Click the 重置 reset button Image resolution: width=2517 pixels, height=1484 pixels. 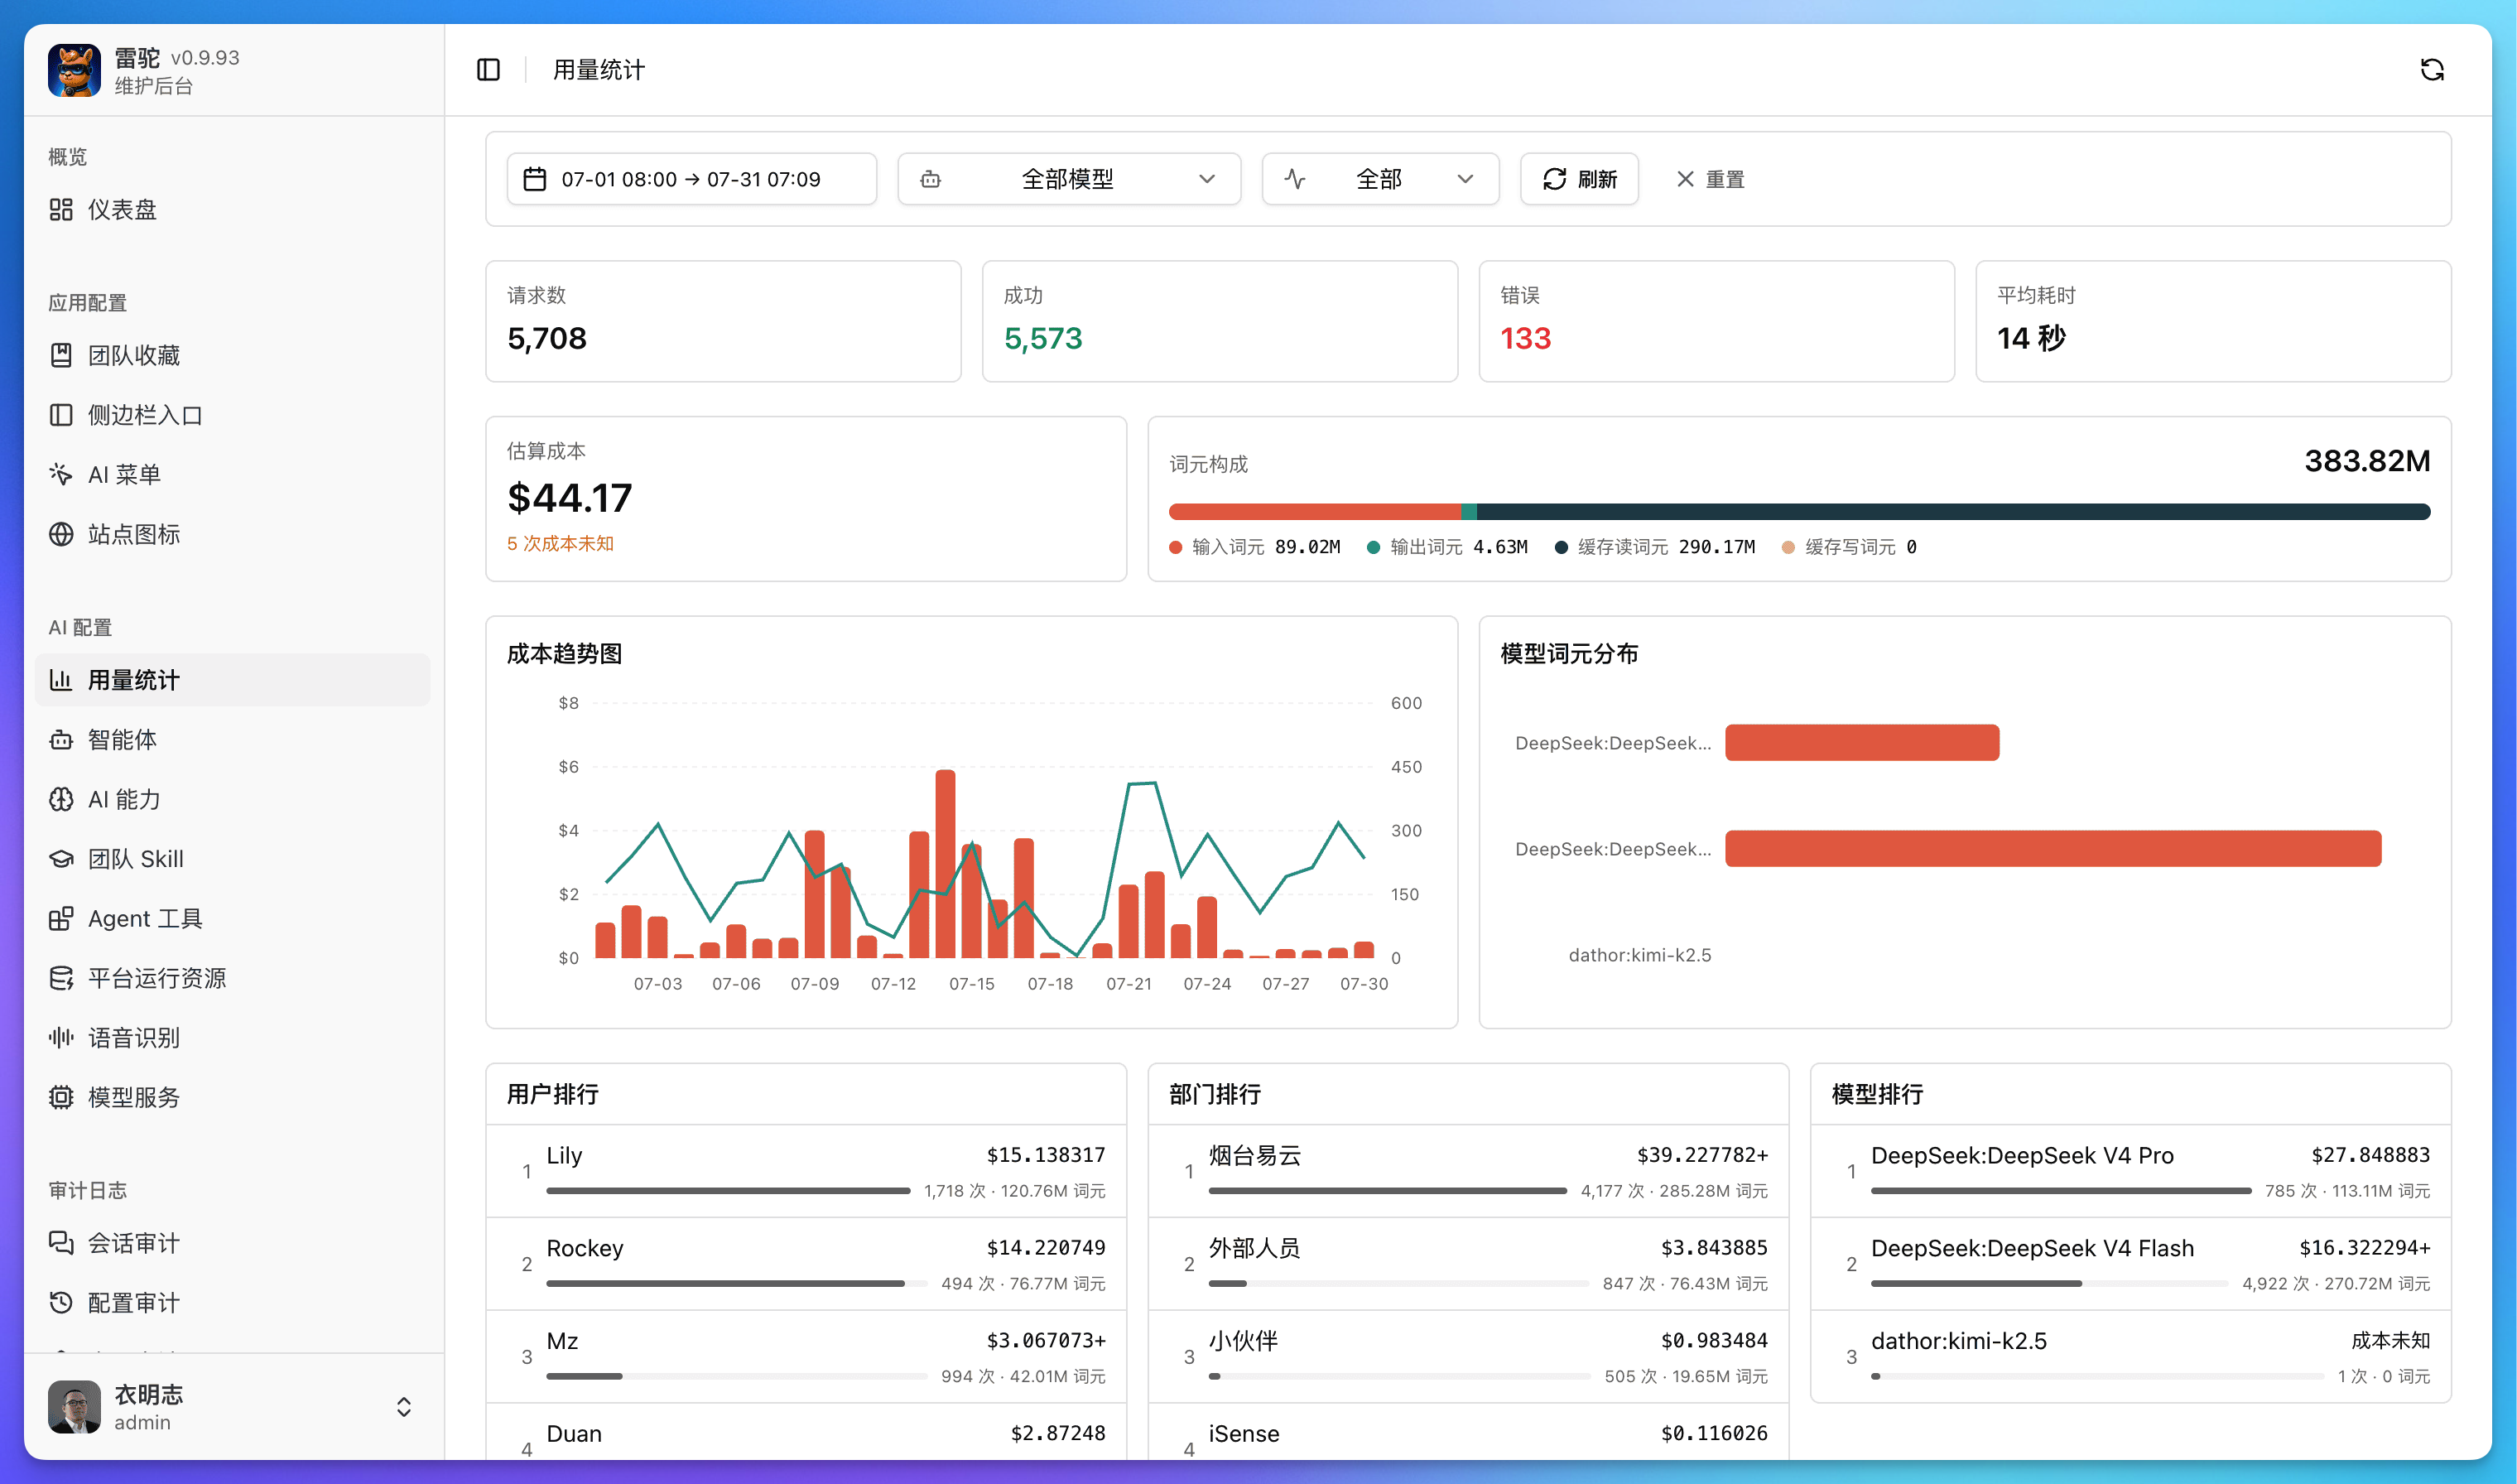tap(1711, 179)
